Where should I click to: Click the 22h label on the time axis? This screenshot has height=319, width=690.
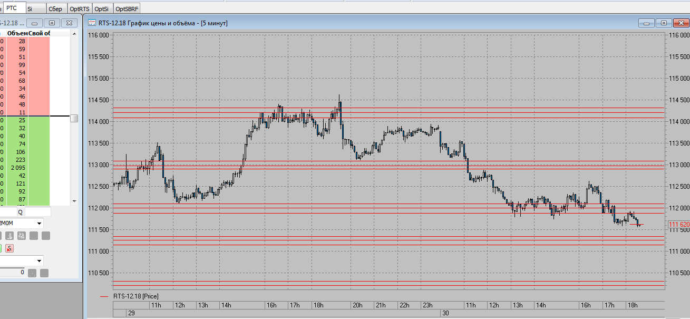pos(404,305)
